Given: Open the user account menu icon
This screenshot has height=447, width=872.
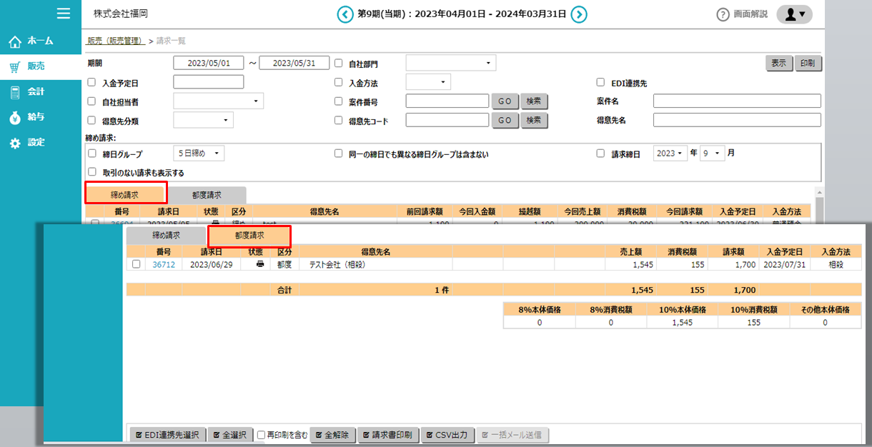Looking at the screenshot, I should [794, 14].
